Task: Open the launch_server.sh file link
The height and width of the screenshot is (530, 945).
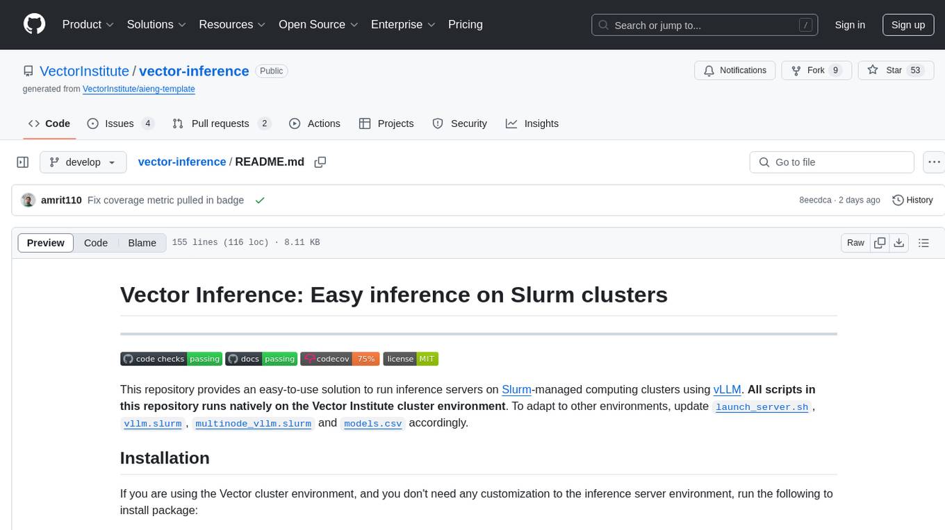Action: (x=762, y=407)
